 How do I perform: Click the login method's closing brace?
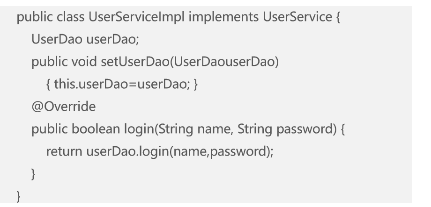33,174
